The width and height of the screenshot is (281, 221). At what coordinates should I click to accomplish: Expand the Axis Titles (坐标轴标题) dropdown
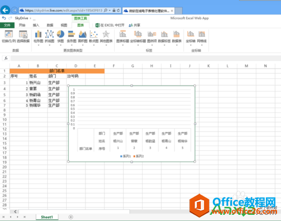(x=138, y=45)
